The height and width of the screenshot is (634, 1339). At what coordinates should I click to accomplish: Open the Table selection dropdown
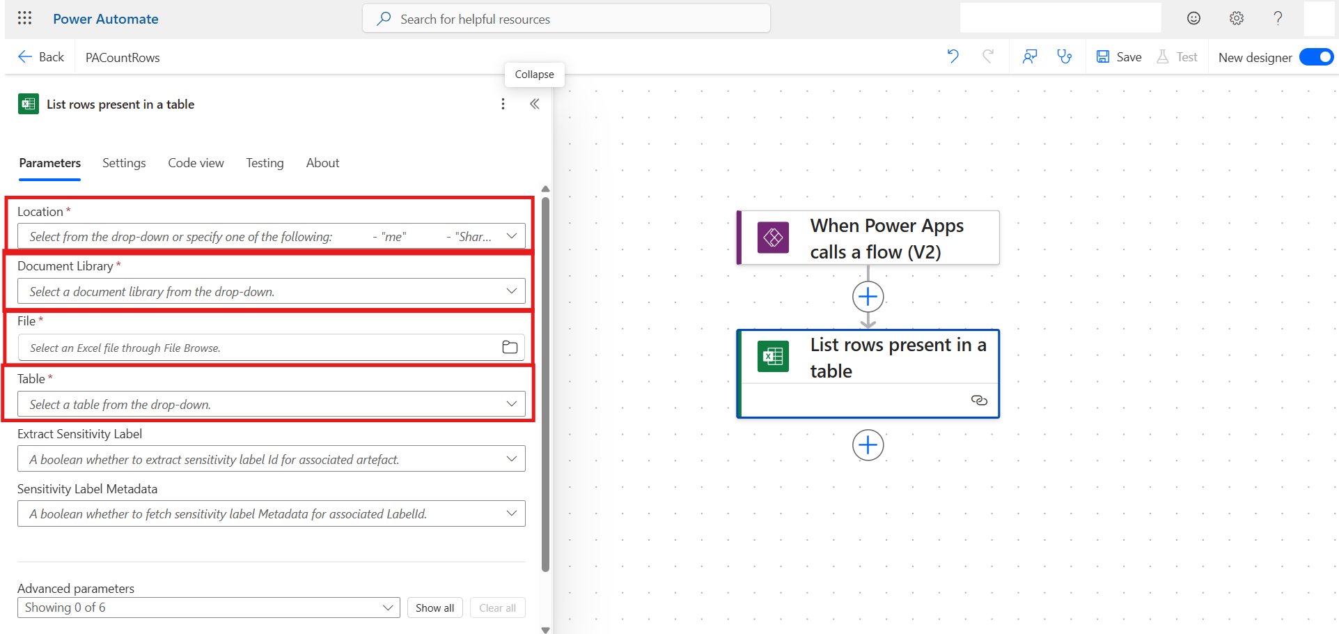[512, 403]
